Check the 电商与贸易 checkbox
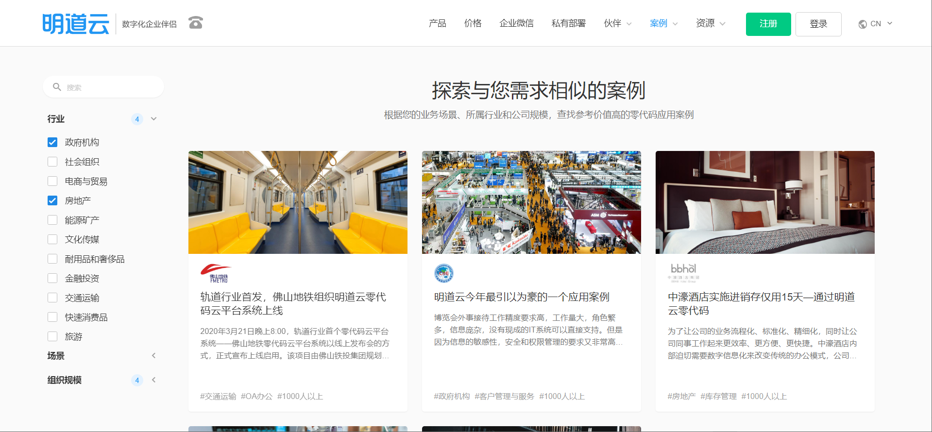The height and width of the screenshot is (432, 932). click(x=52, y=181)
